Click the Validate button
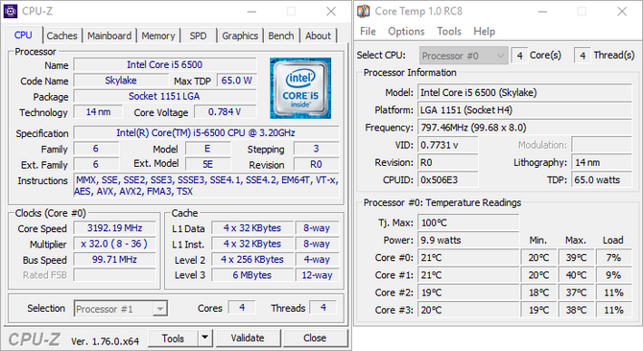 [248, 338]
